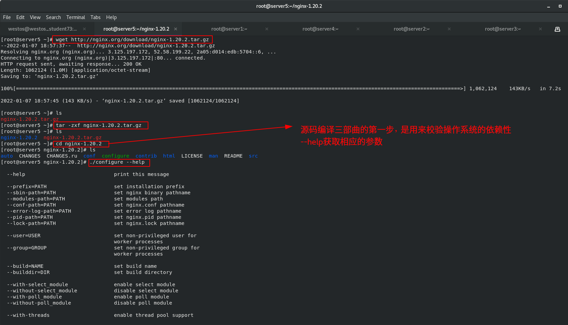Click the --with-threads option
Viewport: 568px width, 325px height.
click(28, 315)
